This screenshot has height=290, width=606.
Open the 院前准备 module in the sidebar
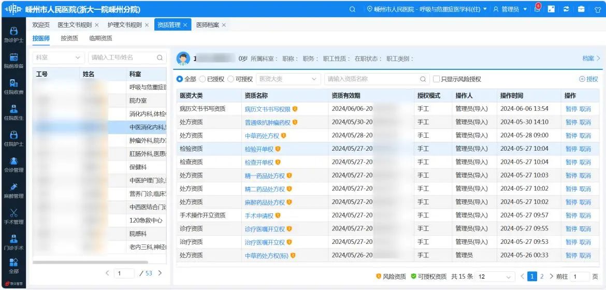pyautogui.click(x=13, y=60)
